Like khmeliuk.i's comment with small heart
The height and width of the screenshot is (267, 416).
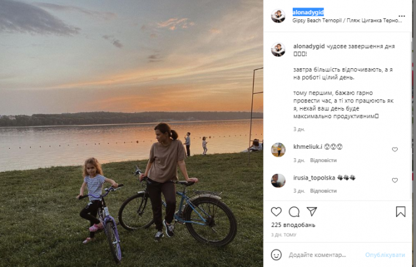[395, 149]
